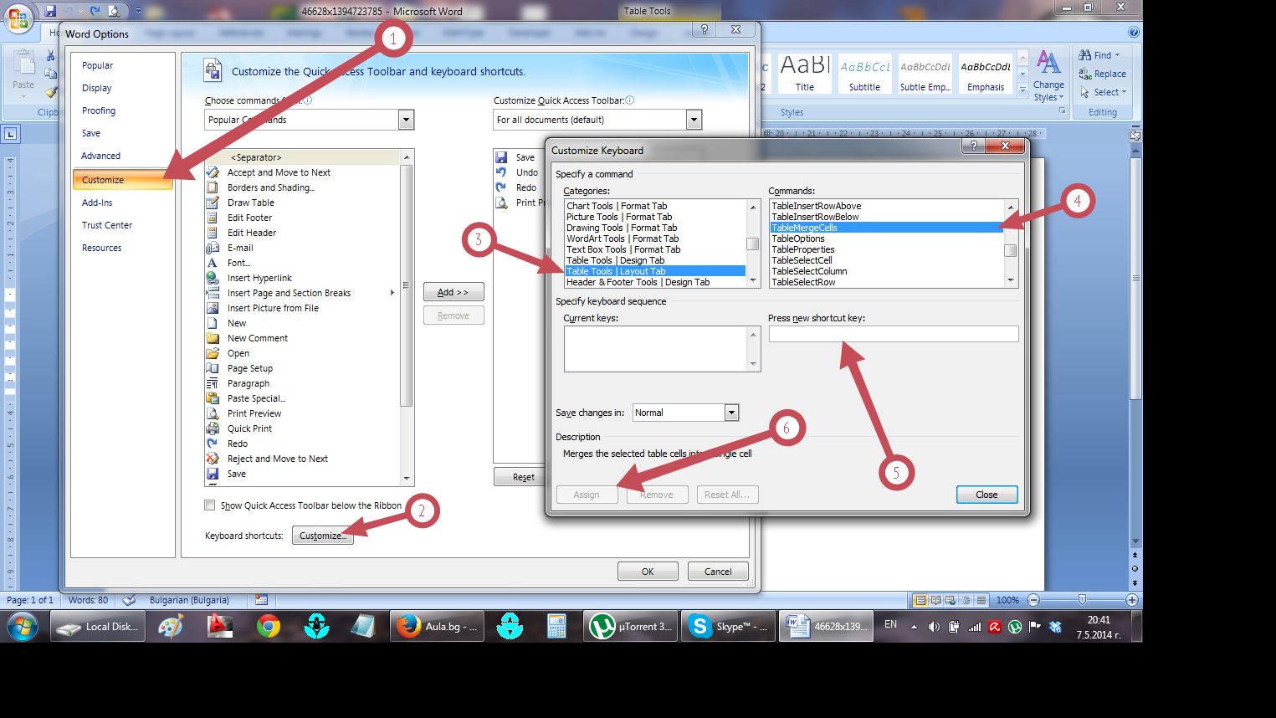Click the tab stop selector left of ruler

11,134
